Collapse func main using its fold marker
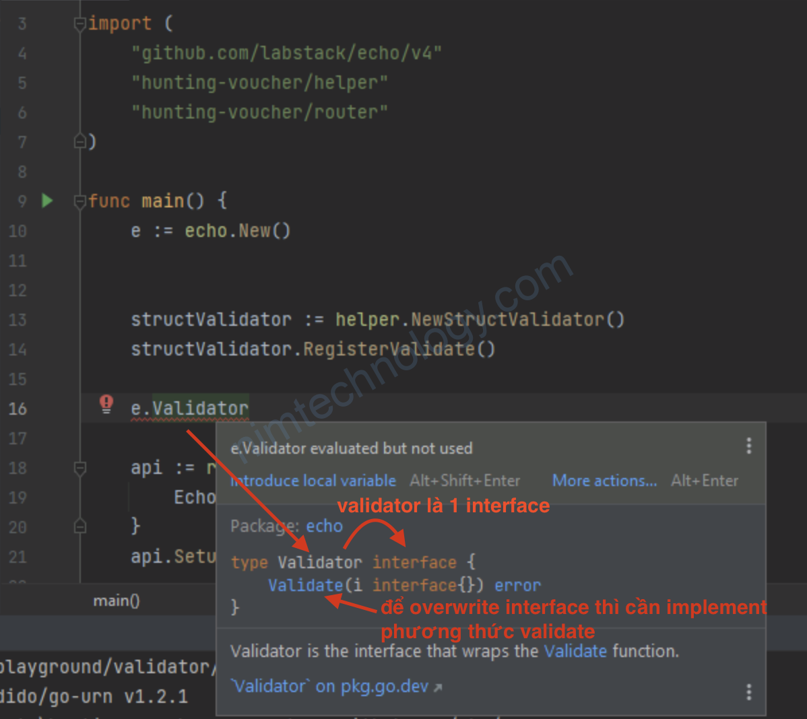807x719 pixels. coord(79,201)
